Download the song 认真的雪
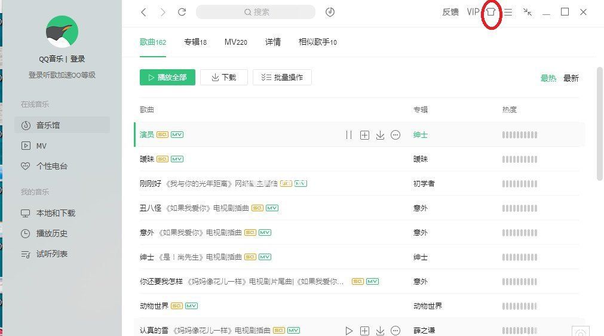The height and width of the screenshot is (336, 604). click(380, 331)
